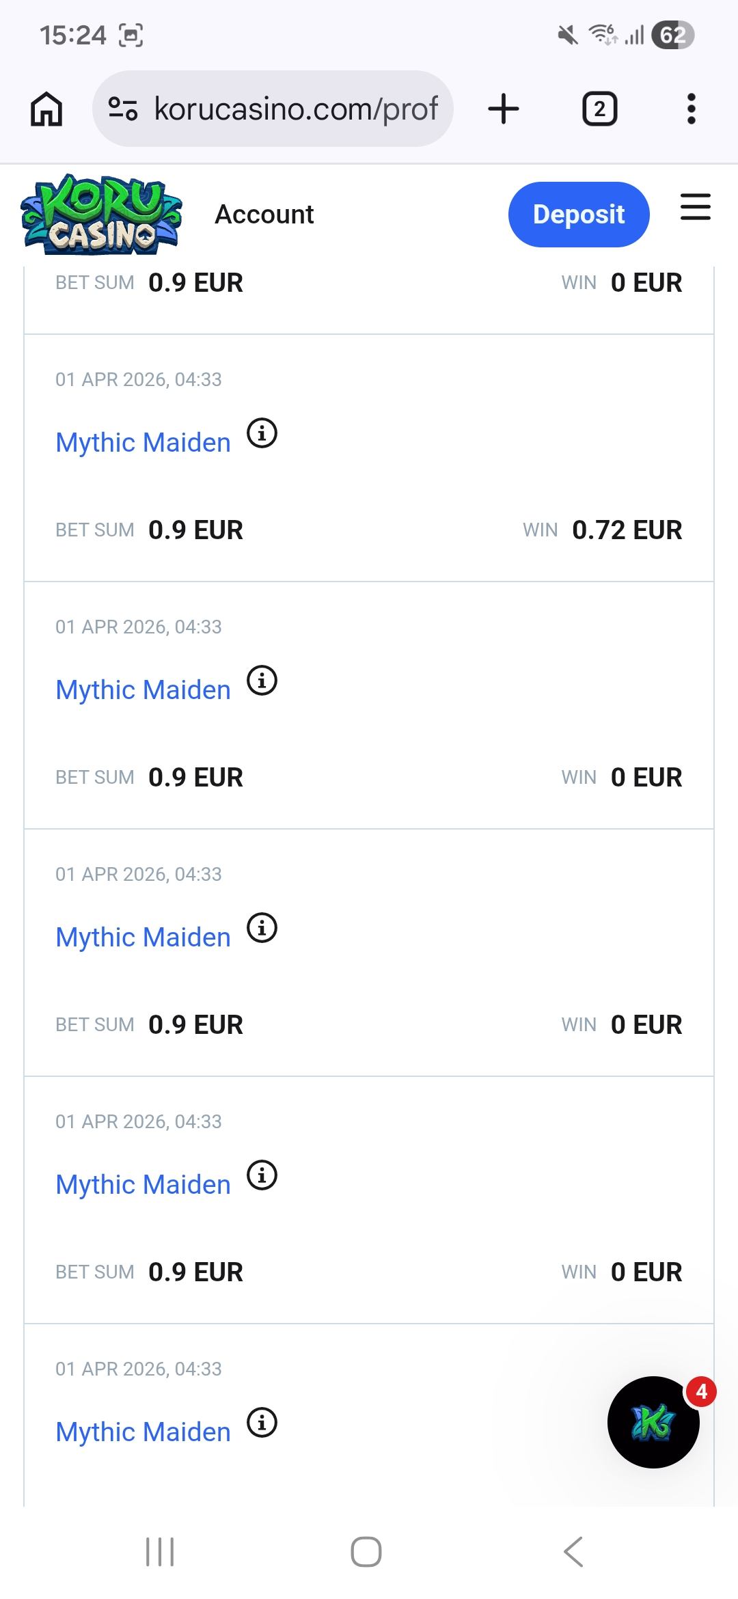Open the bottom-most Mythic Maiden game link

[143, 1432]
